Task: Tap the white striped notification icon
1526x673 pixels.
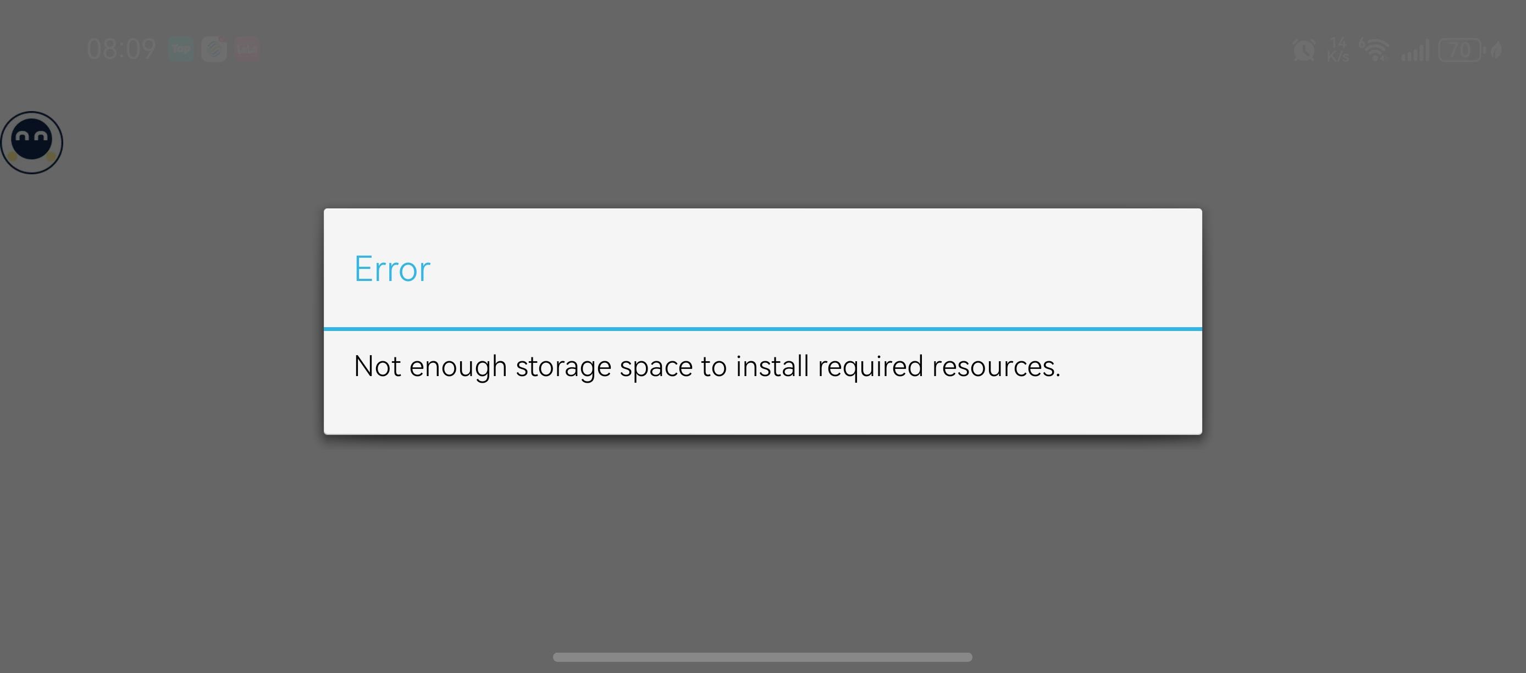Action: [214, 48]
